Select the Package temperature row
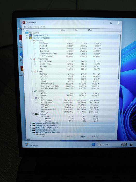 click(x=70, y=67)
